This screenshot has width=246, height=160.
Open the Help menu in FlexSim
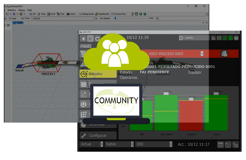pos(29,10)
